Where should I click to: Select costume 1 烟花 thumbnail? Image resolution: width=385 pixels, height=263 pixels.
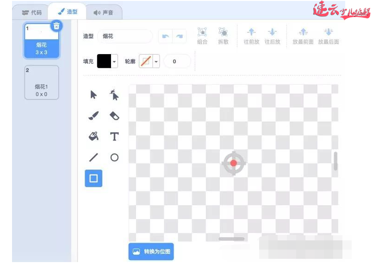tap(42, 41)
